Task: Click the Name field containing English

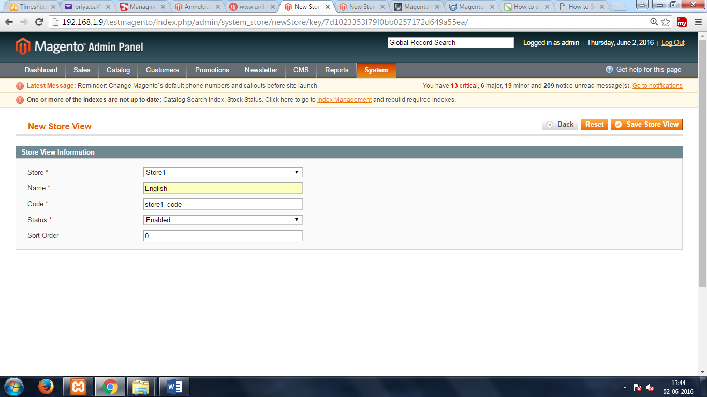Action: pyautogui.click(x=223, y=188)
